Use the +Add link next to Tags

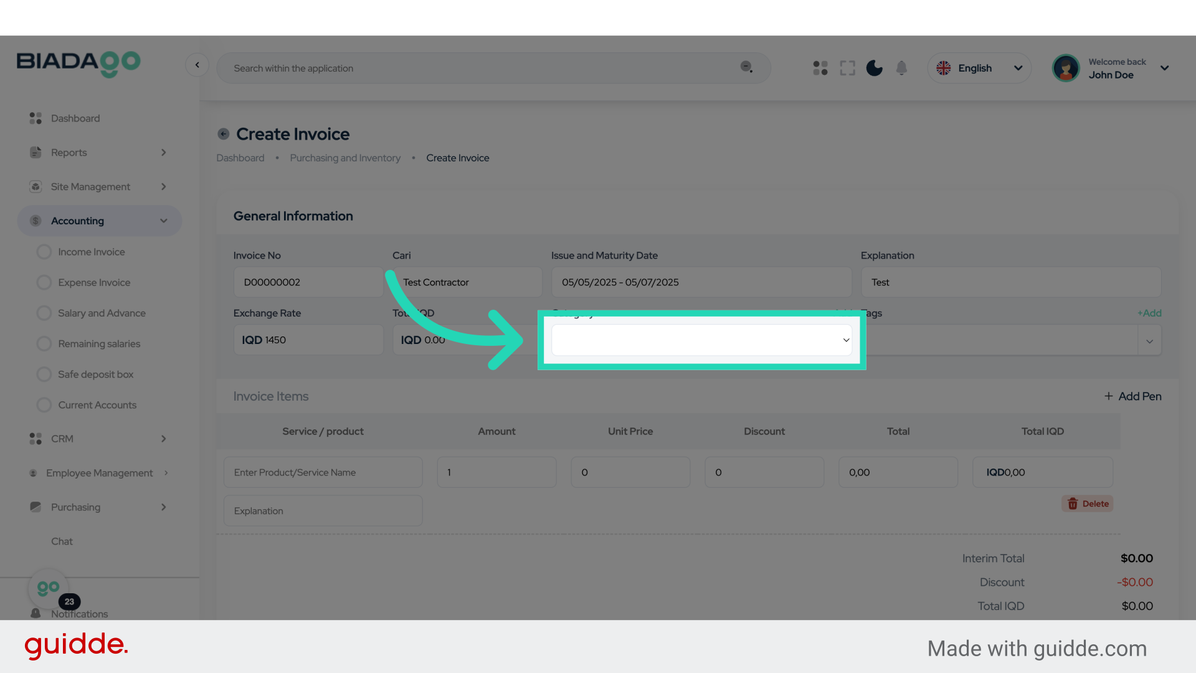pos(1149,313)
